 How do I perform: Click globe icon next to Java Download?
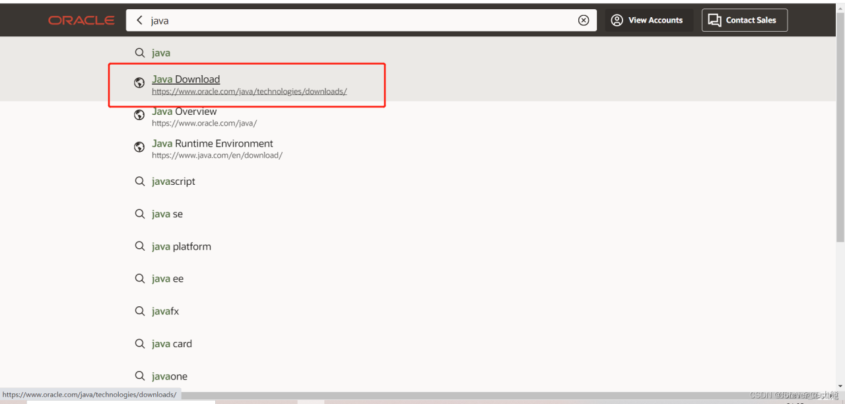tap(139, 83)
